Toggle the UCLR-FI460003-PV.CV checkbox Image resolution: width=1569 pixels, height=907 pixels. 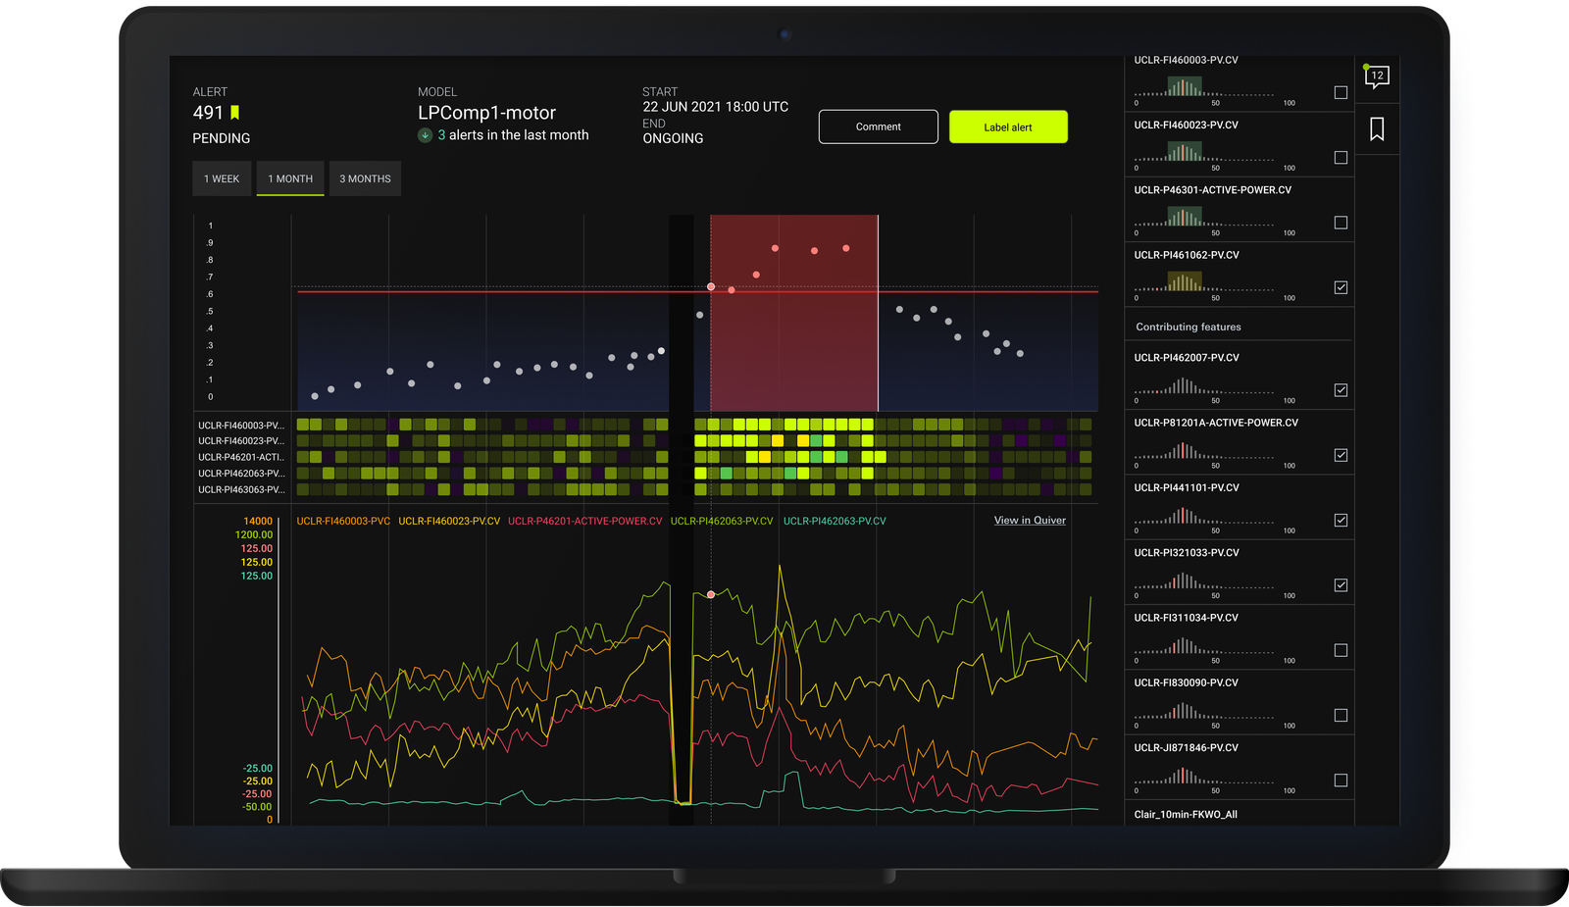[x=1341, y=92]
